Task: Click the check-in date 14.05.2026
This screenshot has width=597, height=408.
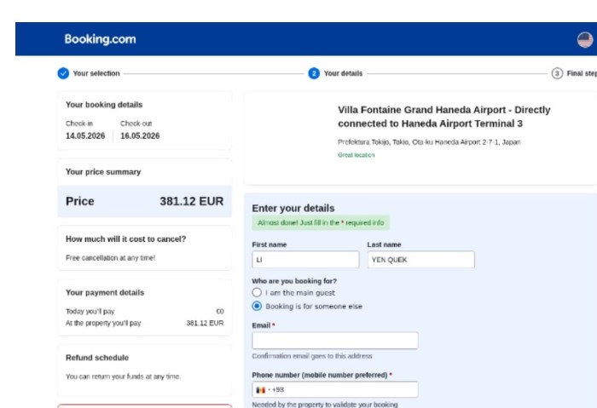Action: coord(85,135)
